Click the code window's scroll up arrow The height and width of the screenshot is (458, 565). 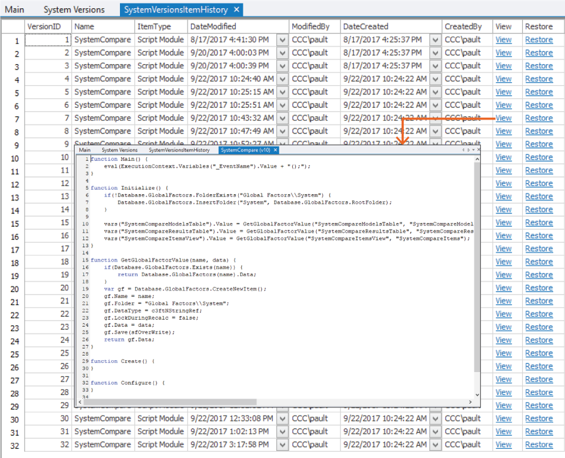pos(477,159)
